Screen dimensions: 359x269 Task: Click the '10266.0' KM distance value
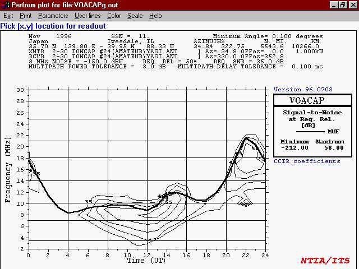coord(305,46)
